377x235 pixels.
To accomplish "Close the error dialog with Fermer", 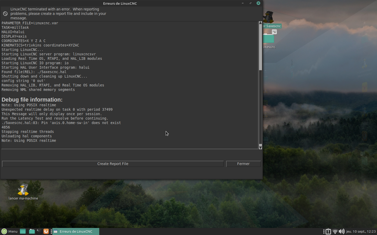I will click(x=243, y=164).
